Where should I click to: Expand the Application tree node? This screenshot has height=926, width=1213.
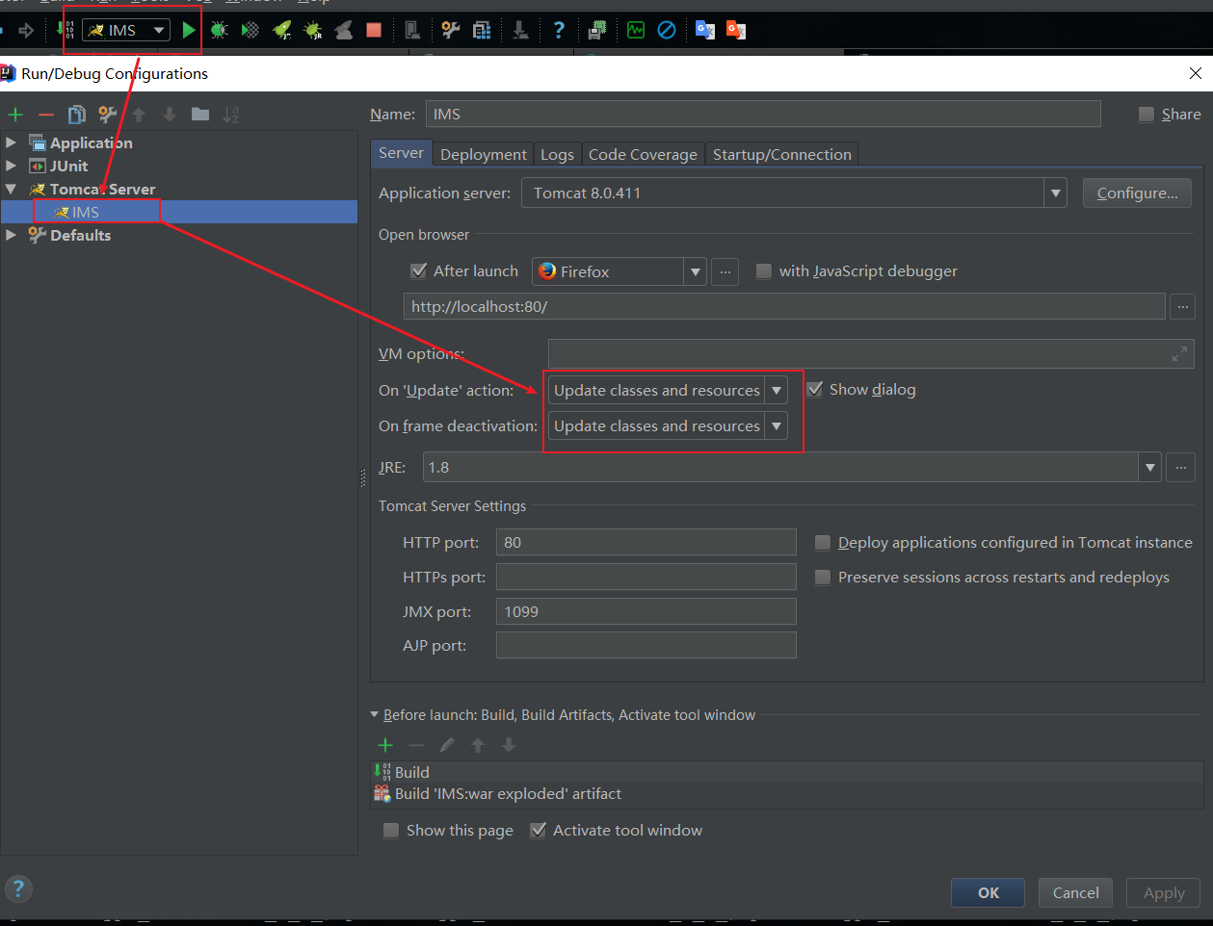click(x=12, y=142)
